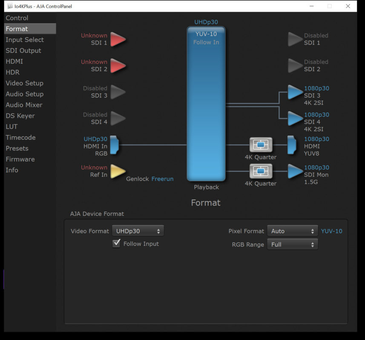
Task: Click the 4K Quarter icon on HDMI path
Action: point(261,144)
